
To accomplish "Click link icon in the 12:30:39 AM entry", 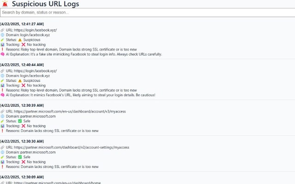I will pos(2,111).
